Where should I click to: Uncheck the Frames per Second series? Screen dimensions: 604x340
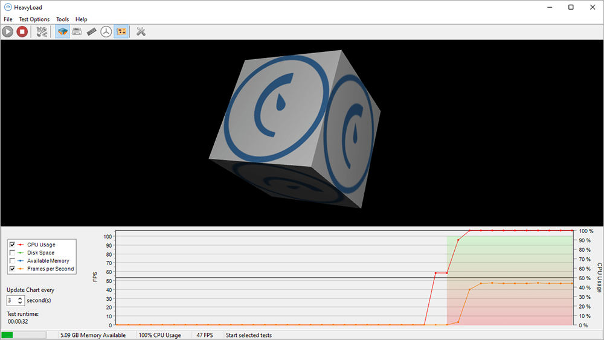pyautogui.click(x=12, y=269)
